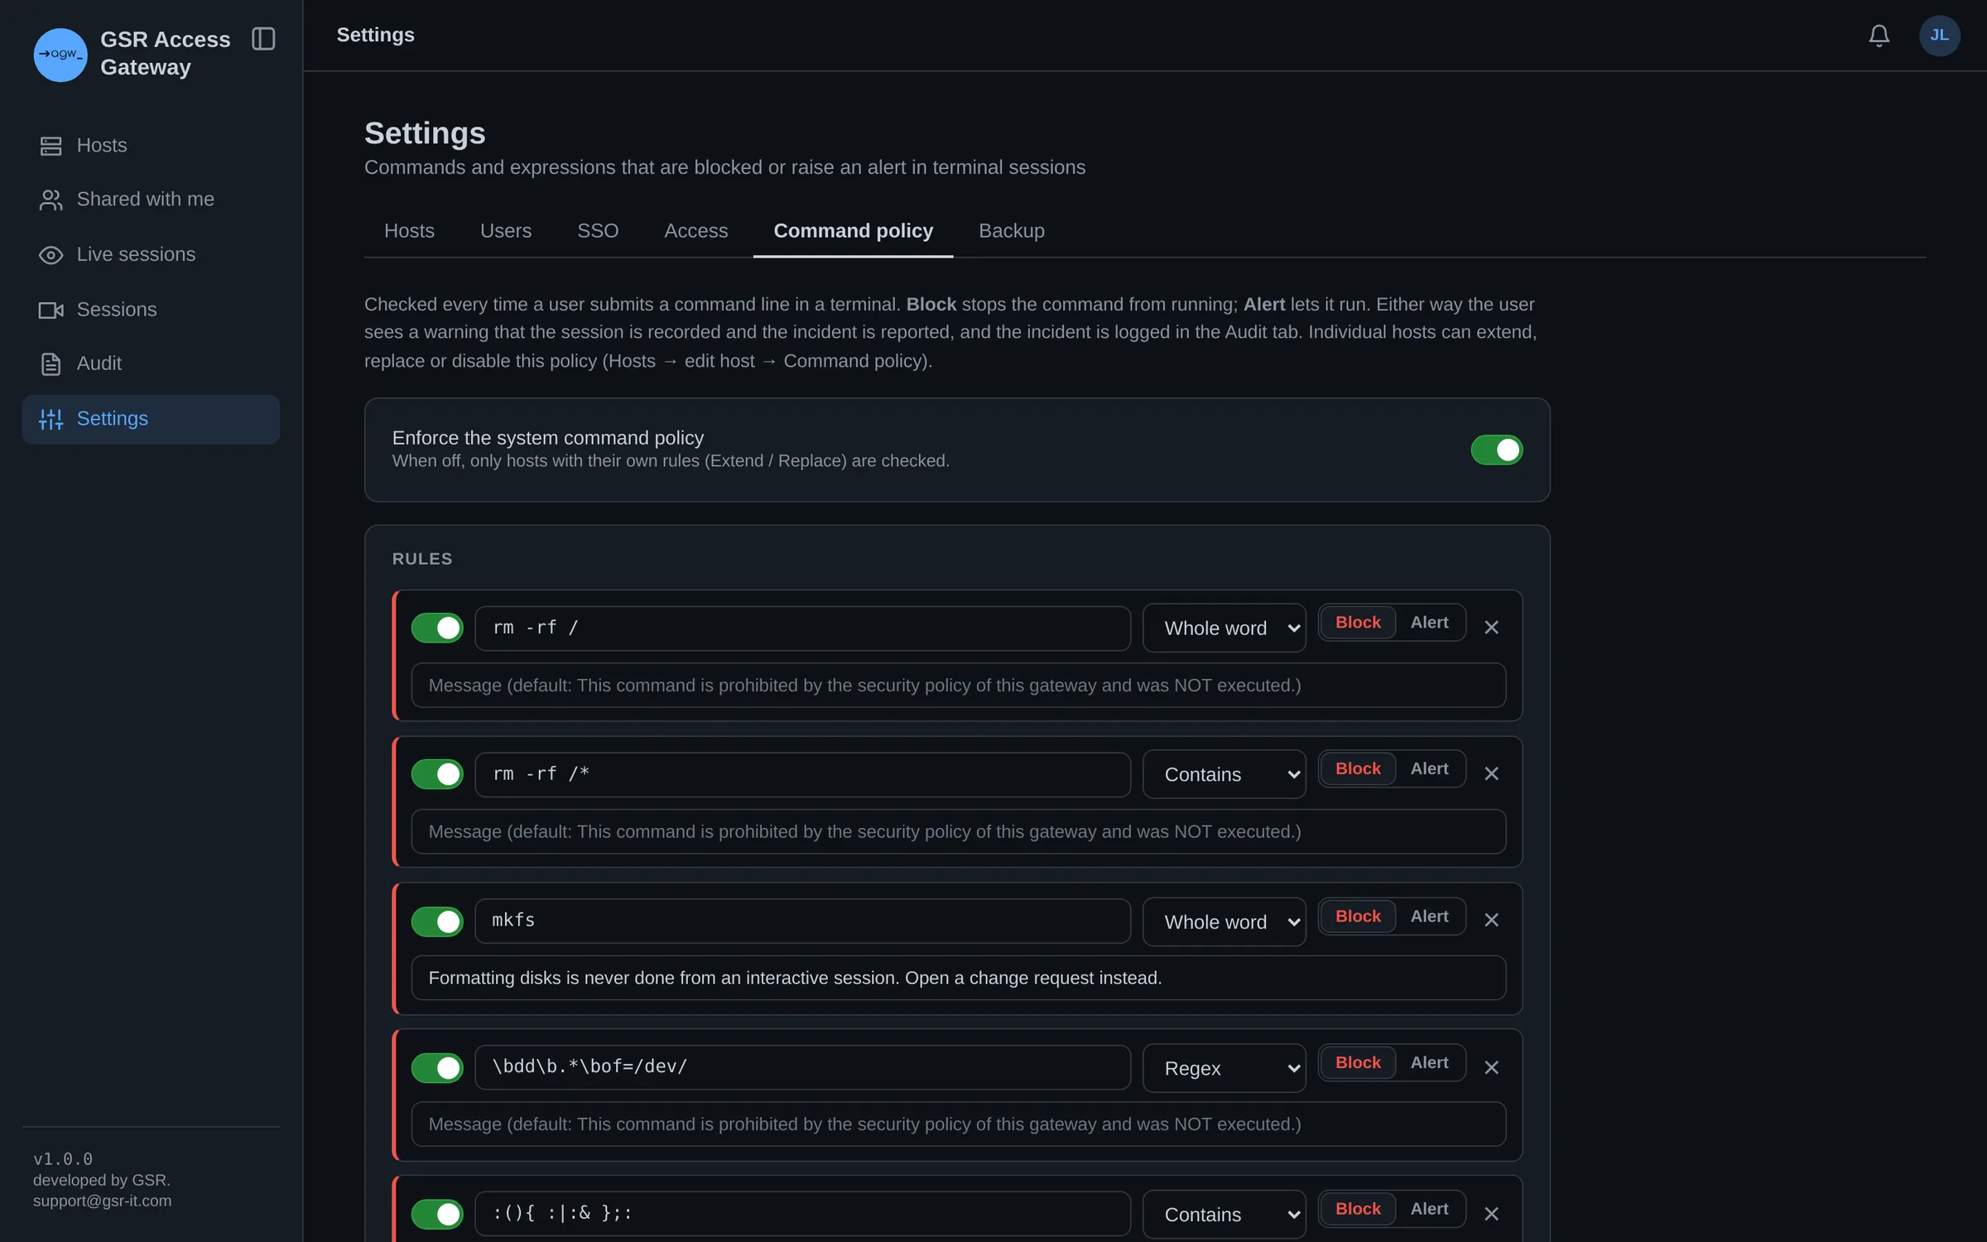Viewport: 1987px width, 1242px height.
Task: Set 'rm -rf /' rule to Block
Action: (x=1358, y=623)
